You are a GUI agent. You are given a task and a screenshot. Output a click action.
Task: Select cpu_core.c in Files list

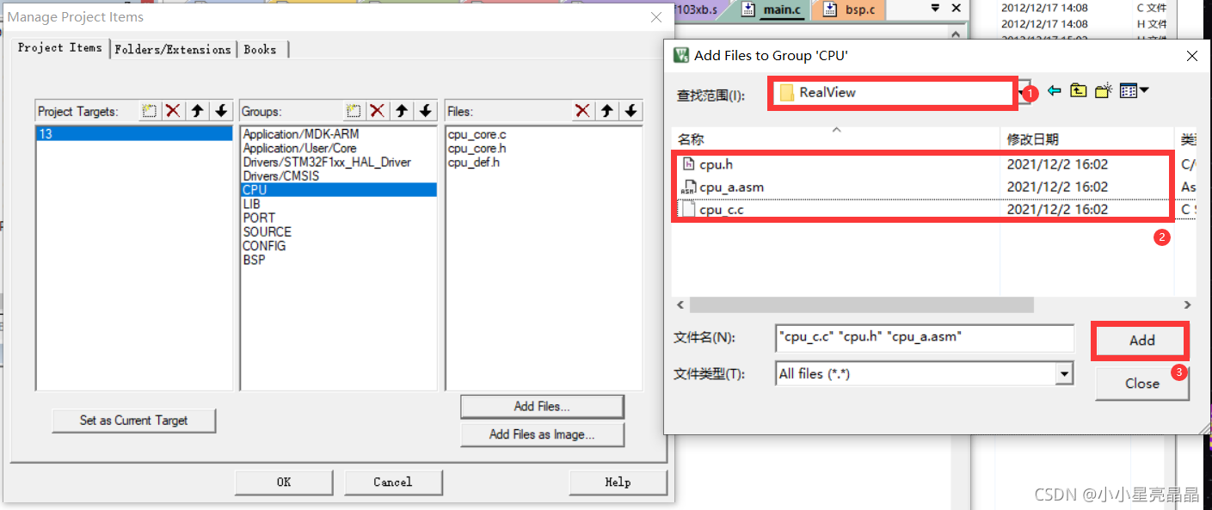tap(477, 134)
